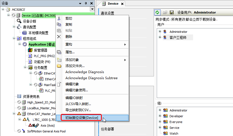Viewport: 233px width, 136px height.
Task: Collapse the 任务配置 tree node
Action: (x=25, y=67)
